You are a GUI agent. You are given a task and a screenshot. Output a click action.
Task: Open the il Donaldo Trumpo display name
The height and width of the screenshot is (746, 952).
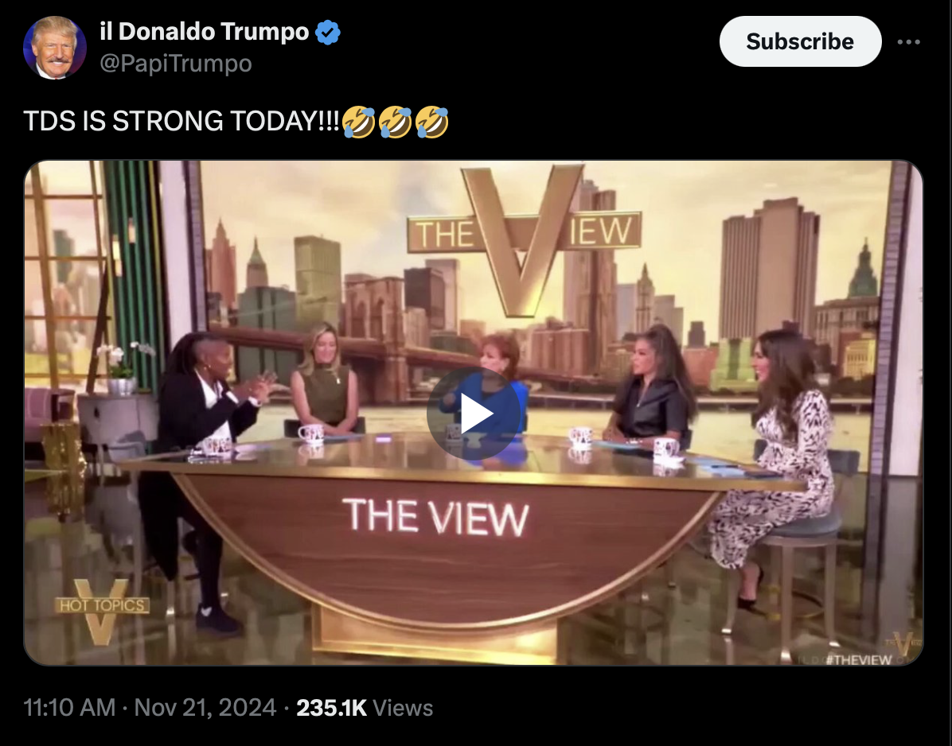[204, 32]
